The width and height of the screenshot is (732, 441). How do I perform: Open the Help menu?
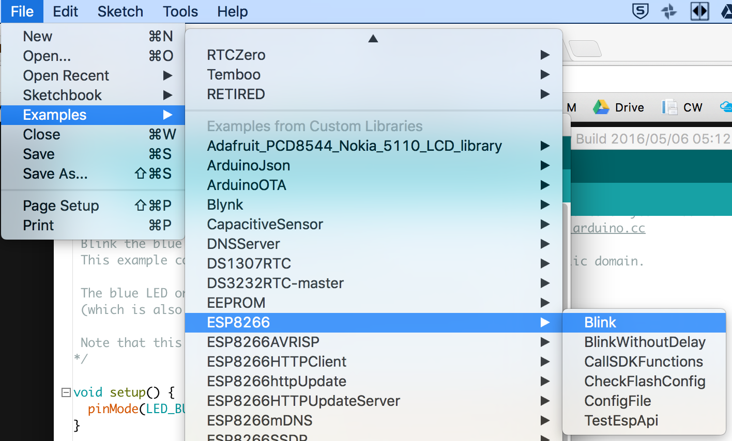point(232,11)
